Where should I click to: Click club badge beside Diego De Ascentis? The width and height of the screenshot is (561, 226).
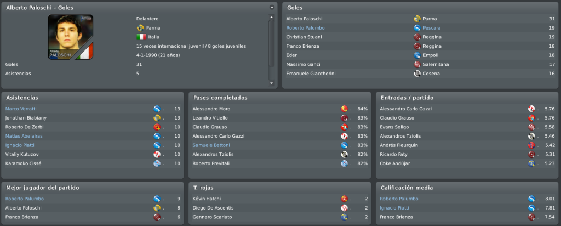(x=344, y=208)
